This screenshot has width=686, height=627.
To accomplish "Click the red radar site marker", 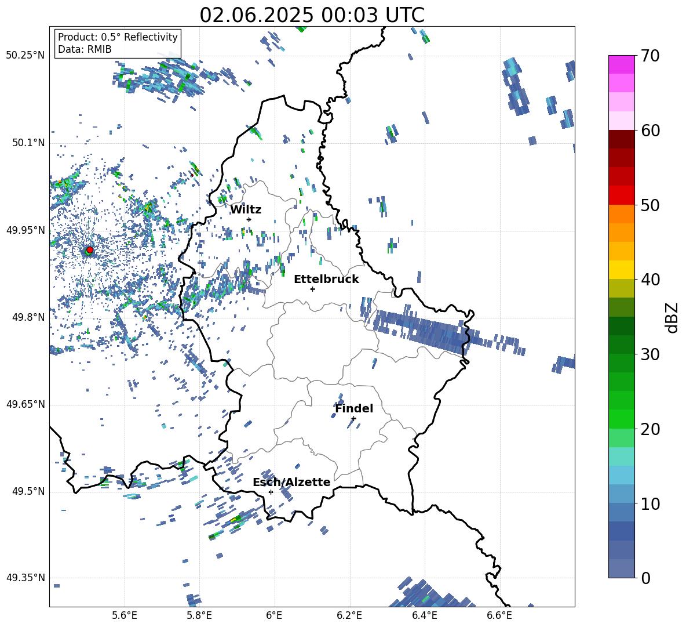I will [90, 250].
